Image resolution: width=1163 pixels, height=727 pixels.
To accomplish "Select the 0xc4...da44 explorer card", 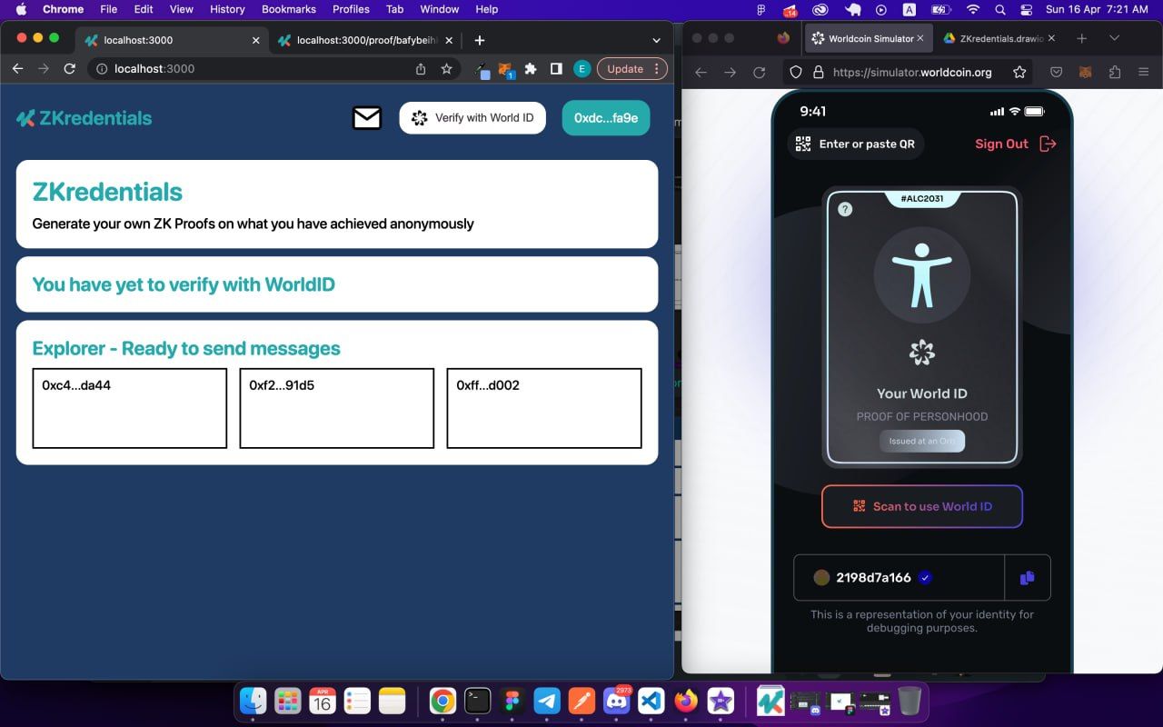I will [130, 408].
